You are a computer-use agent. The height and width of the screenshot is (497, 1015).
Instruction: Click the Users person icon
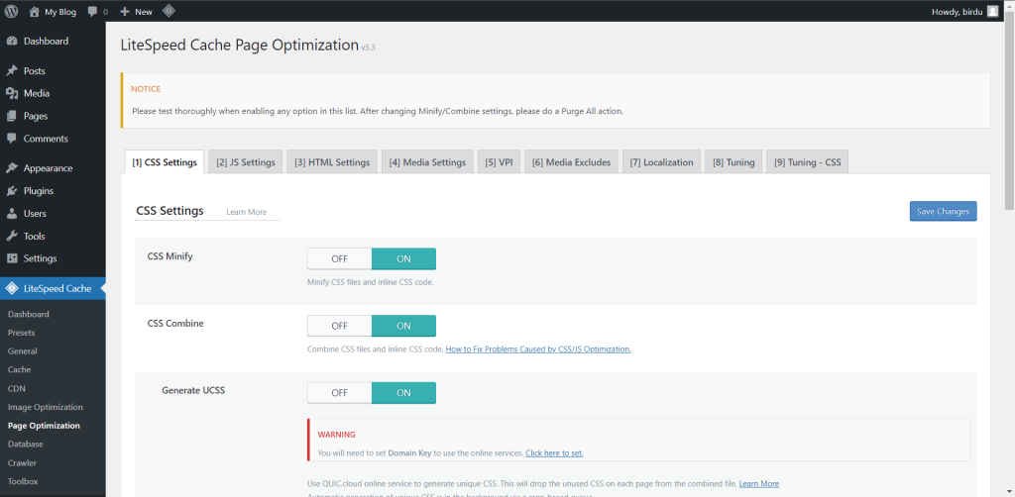(12, 213)
